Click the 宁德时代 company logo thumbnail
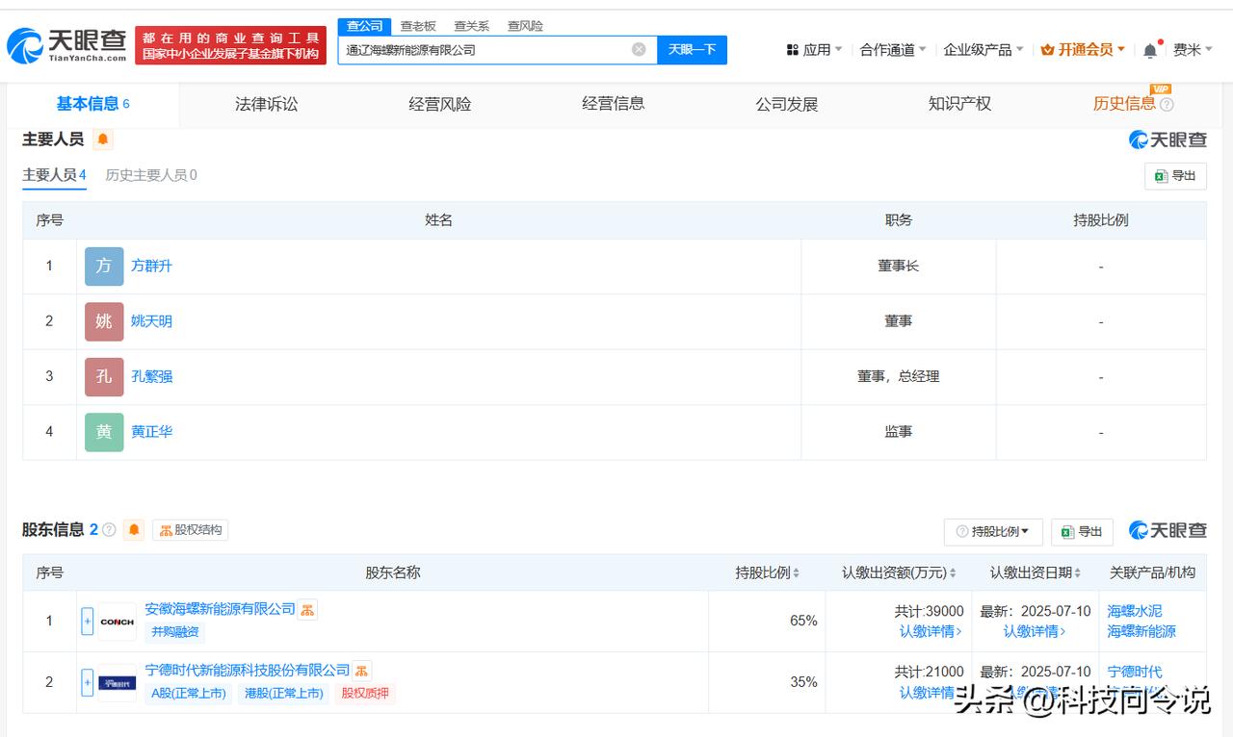 pos(118,683)
